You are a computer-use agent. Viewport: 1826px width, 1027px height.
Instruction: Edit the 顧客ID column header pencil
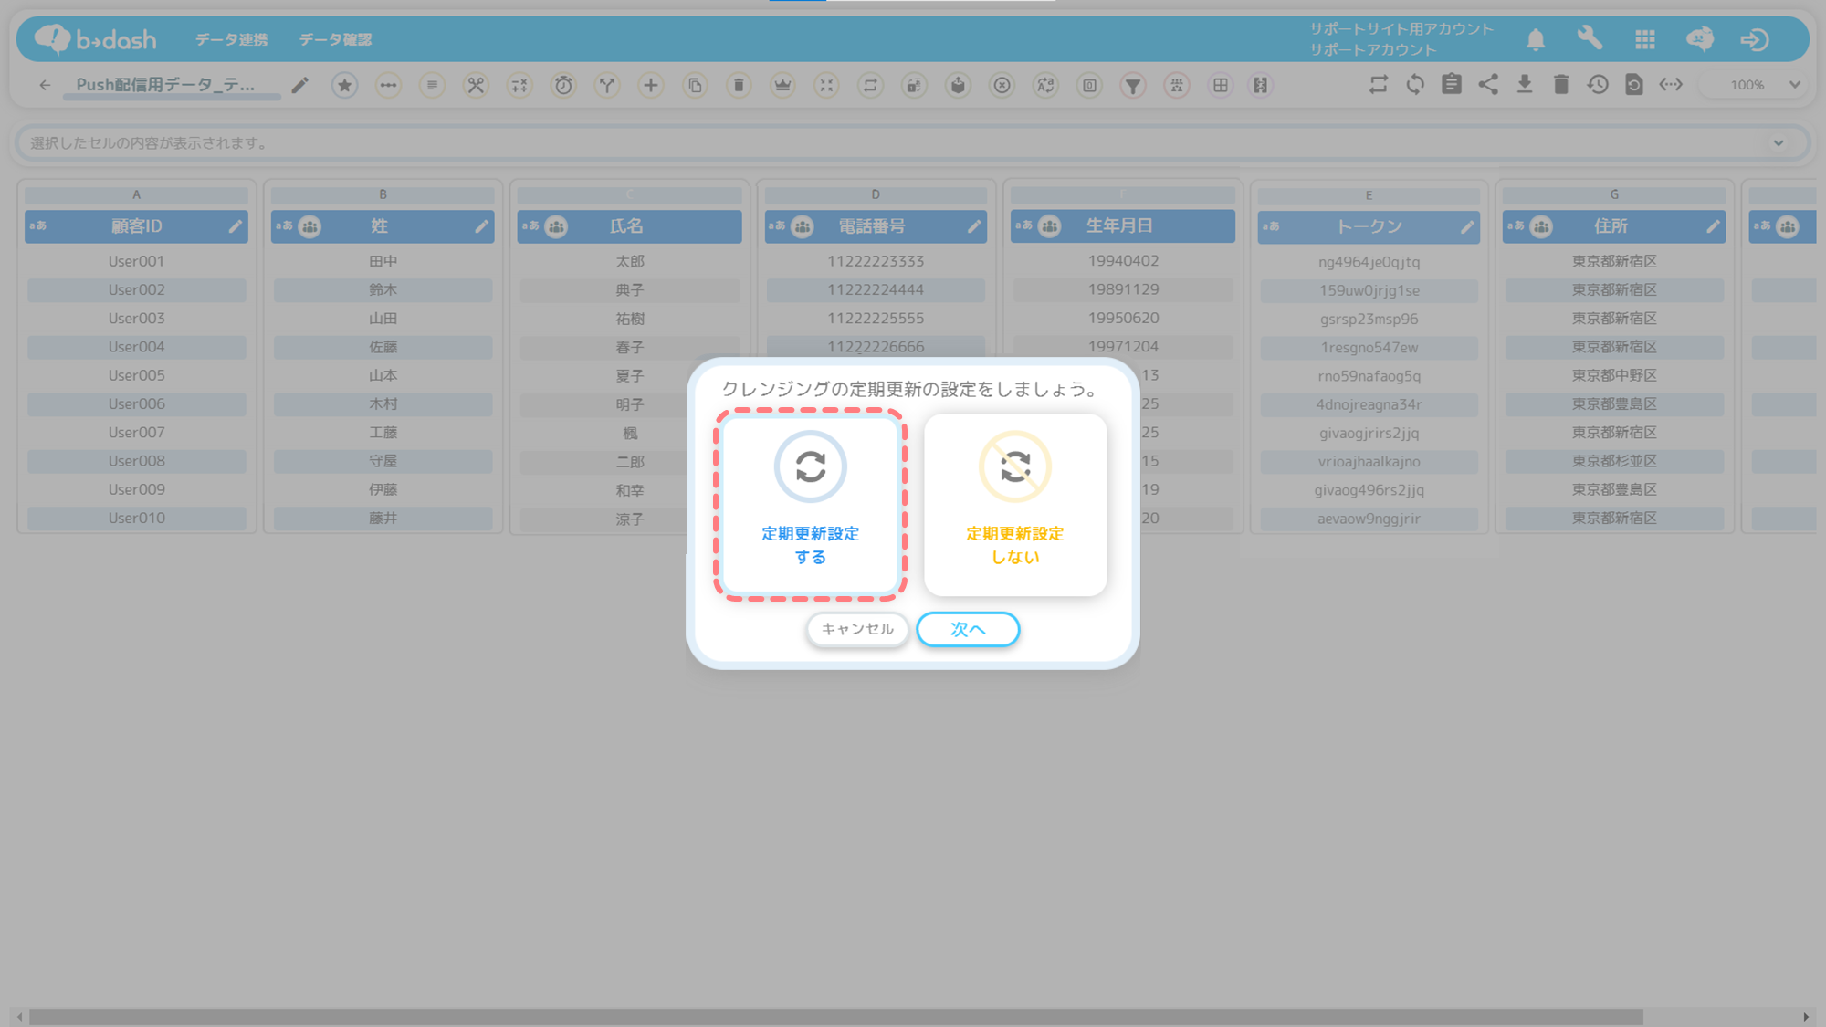coord(236,226)
